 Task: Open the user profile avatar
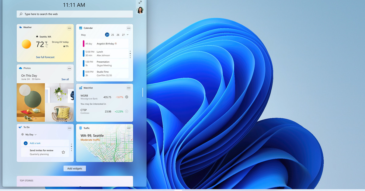140,10
